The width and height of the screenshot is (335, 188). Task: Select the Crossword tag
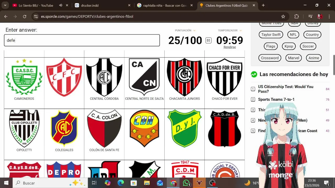pyautogui.click(x=270, y=58)
